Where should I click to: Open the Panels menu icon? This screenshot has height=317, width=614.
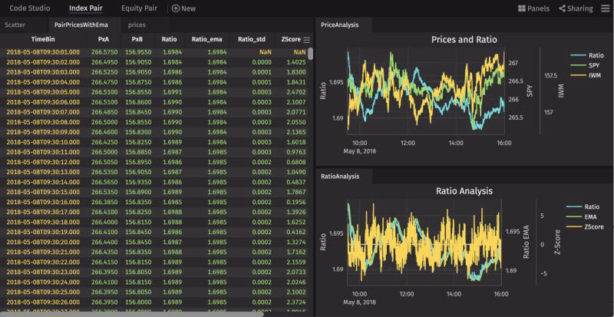coord(522,8)
